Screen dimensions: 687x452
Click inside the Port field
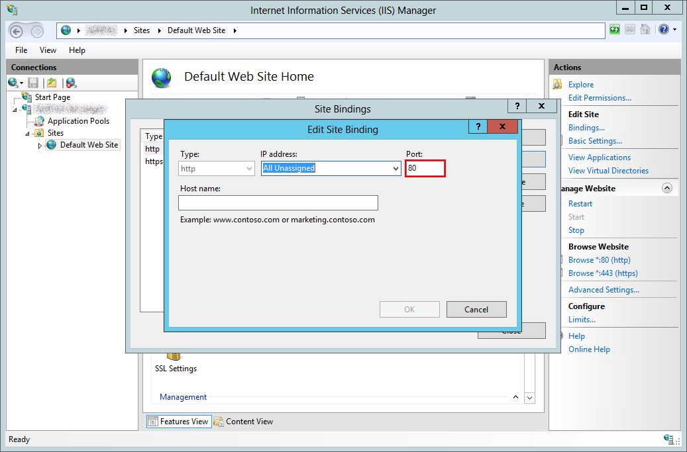click(x=425, y=169)
